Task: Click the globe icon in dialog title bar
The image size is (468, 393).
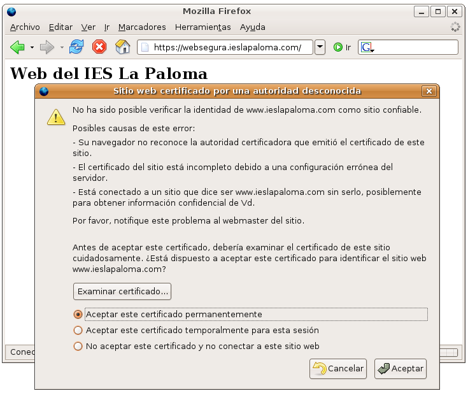Action: 44,91
